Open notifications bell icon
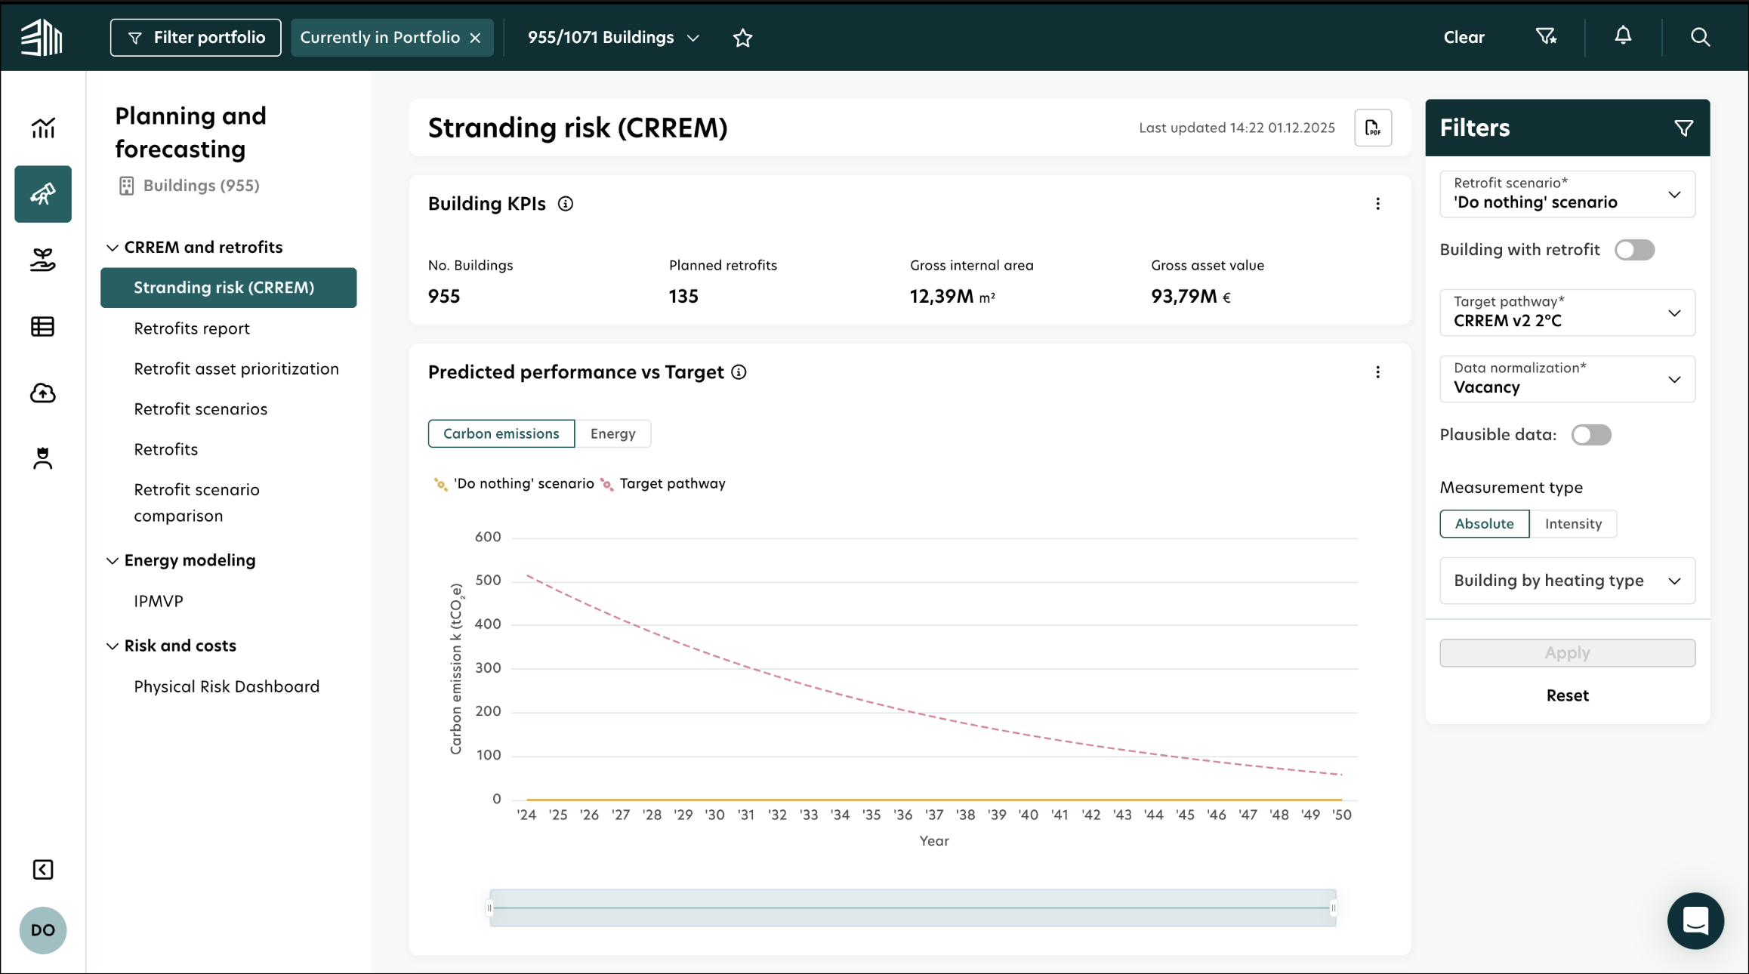The height and width of the screenshot is (974, 1749). pyautogui.click(x=1623, y=35)
